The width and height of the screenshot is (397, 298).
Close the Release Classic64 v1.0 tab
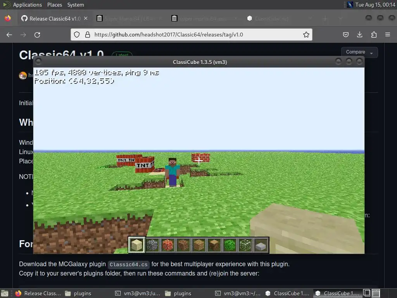(86, 19)
